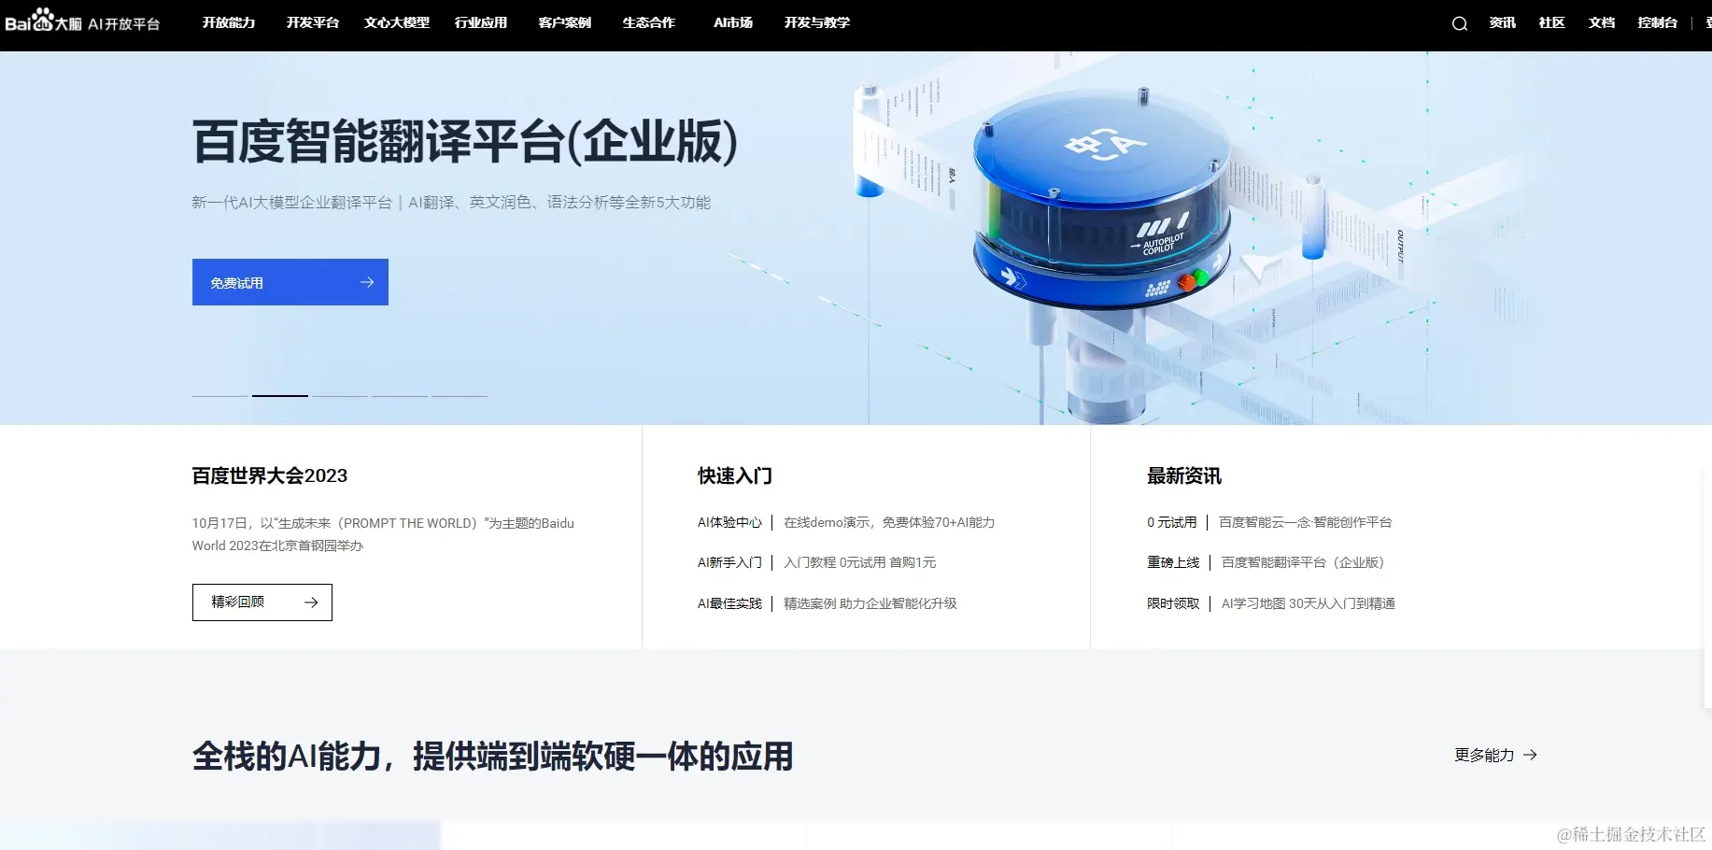Click the banner title 百度智能翻译平台(企业版)
The width and height of the screenshot is (1712, 850).
465,142
